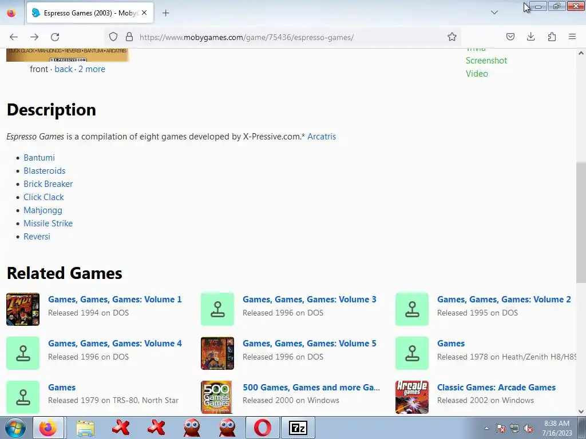Screen dimensions: 586x439
Task: Open the Blasteroids game link
Action: coord(45,170)
